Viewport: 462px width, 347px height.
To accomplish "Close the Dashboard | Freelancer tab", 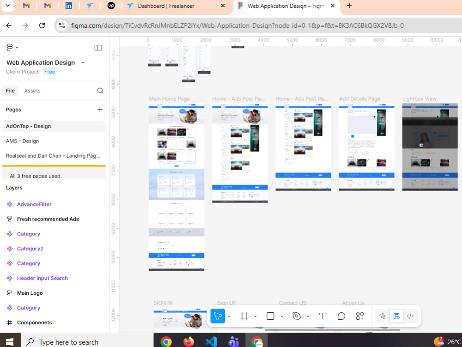I will (x=223, y=6).
